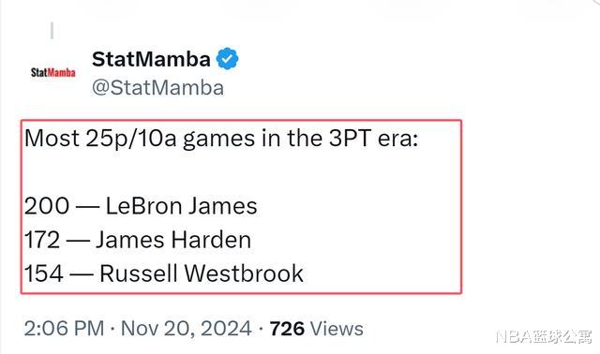The image size is (600, 354).
Task: Select the James Harden name
Action: click(x=173, y=240)
